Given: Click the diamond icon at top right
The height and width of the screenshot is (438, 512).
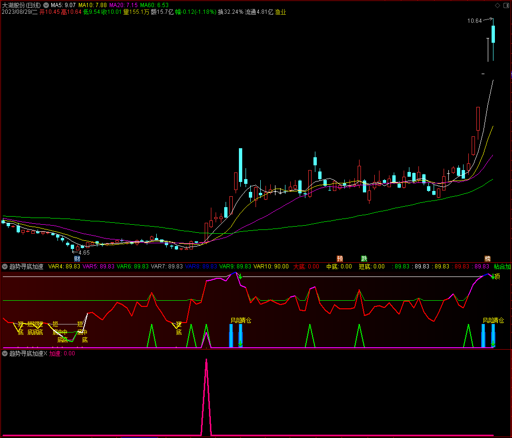Looking at the screenshot, I should tap(497, 5).
